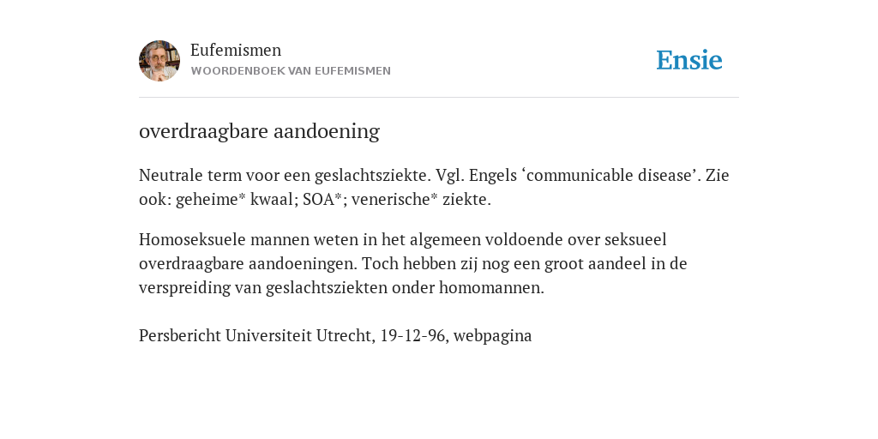Follow the geheime* kwaal reference
The height and width of the screenshot is (439, 878).
(235, 199)
